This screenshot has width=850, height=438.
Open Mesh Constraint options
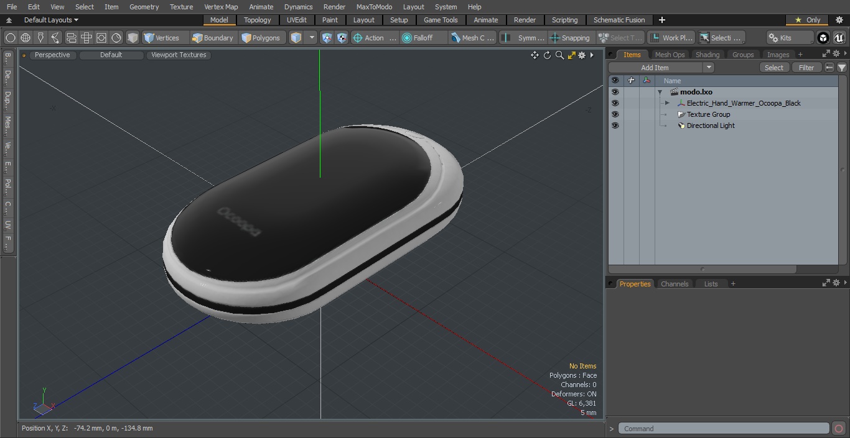[x=473, y=38]
